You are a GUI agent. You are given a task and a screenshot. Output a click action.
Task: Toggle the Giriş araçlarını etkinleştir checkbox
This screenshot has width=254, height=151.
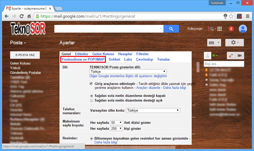pos(91,83)
